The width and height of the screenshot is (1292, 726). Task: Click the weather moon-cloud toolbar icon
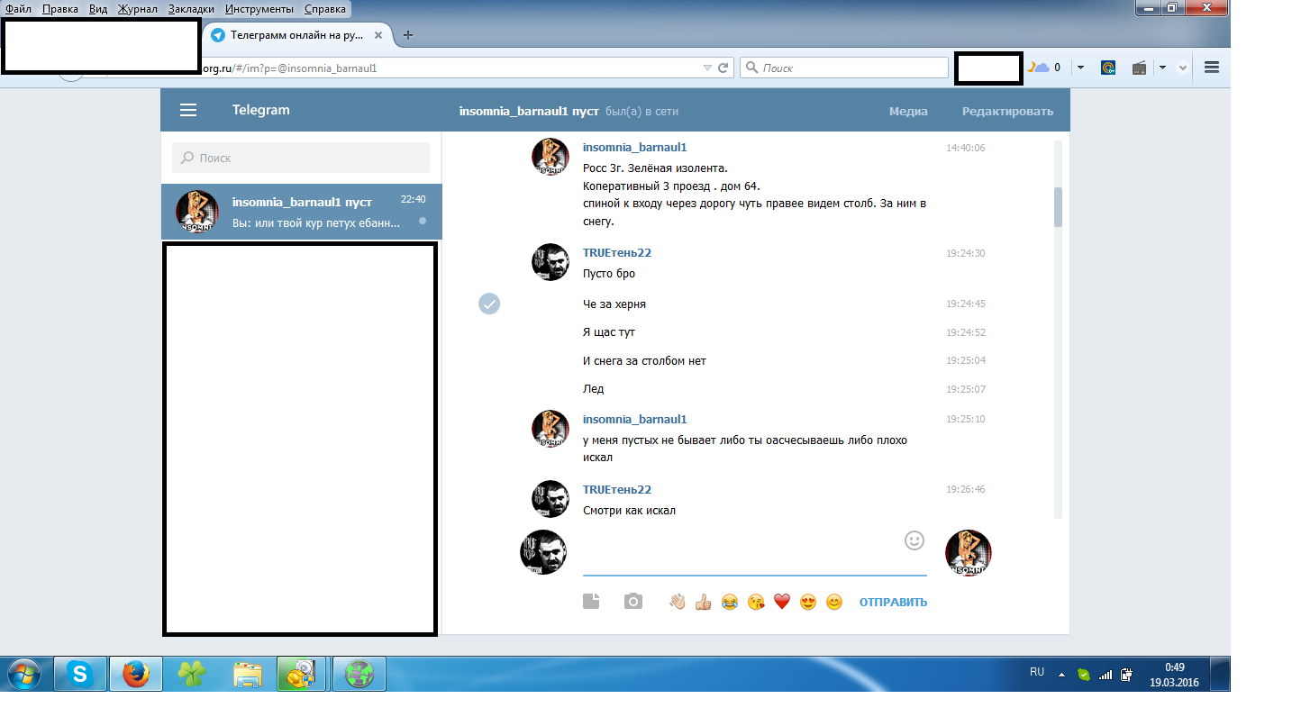click(x=1039, y=68)
